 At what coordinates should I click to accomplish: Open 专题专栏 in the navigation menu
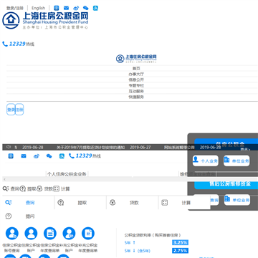pos(136,85)
